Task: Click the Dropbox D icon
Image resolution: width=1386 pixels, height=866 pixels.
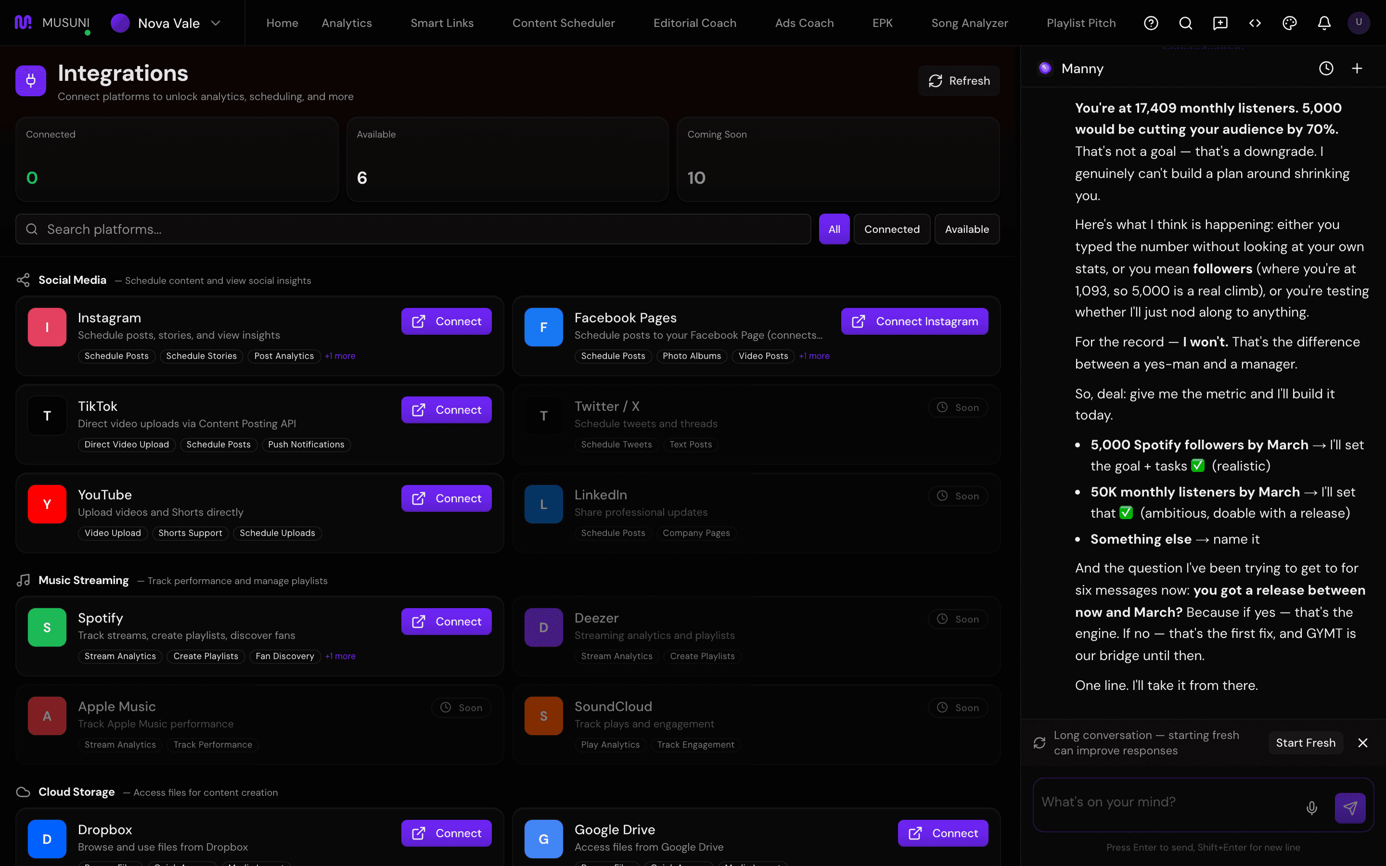Action: click(x=47, y=839)
